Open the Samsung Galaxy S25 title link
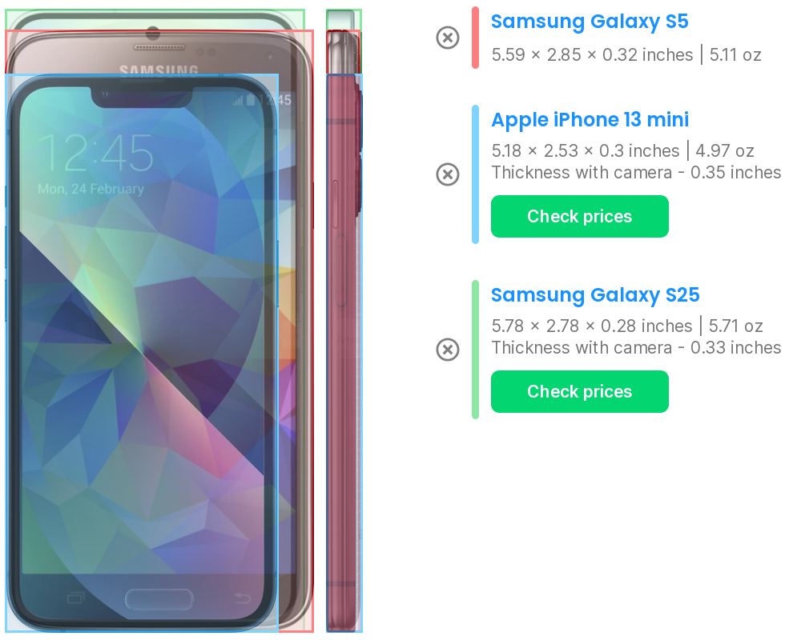This screenshot has height=640, width=793. (x=595, y=294)
